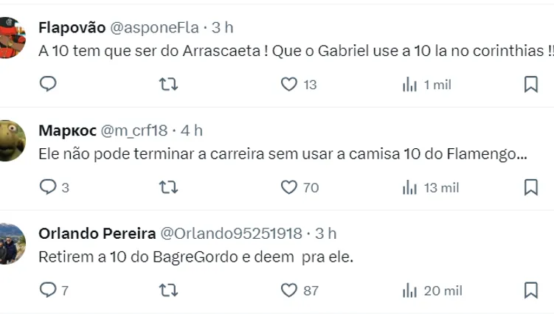Image resolution: width=554 pixels, height=314 pixels.
Task: Like Flapovão's tweet with 13 likes
Action: click(289, 84)
